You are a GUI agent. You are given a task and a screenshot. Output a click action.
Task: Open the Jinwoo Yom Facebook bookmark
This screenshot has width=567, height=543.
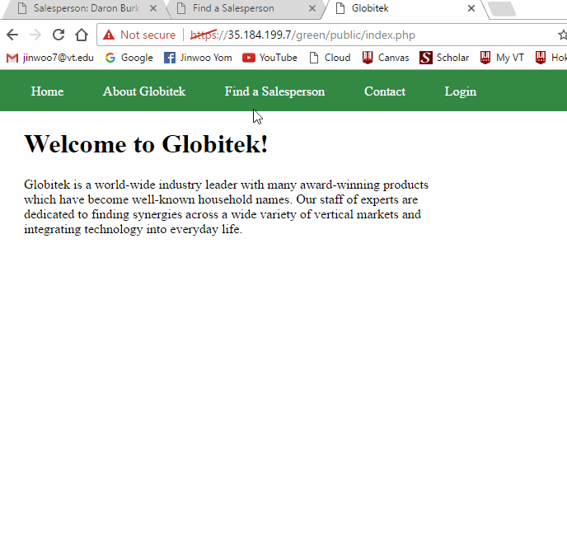click(198, 58)
